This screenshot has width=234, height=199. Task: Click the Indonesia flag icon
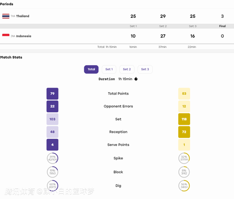tap(6, 36)
